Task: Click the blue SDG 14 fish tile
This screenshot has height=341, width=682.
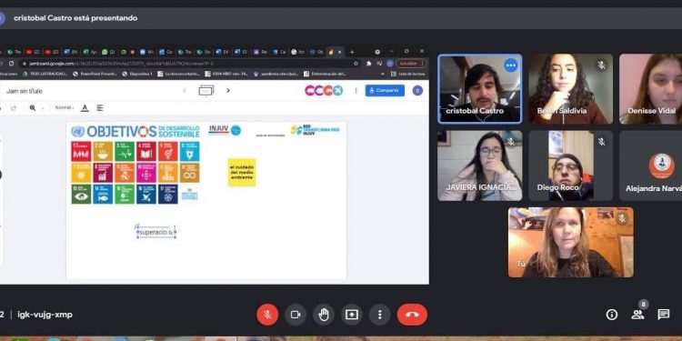Action: (x=103, y=194)
